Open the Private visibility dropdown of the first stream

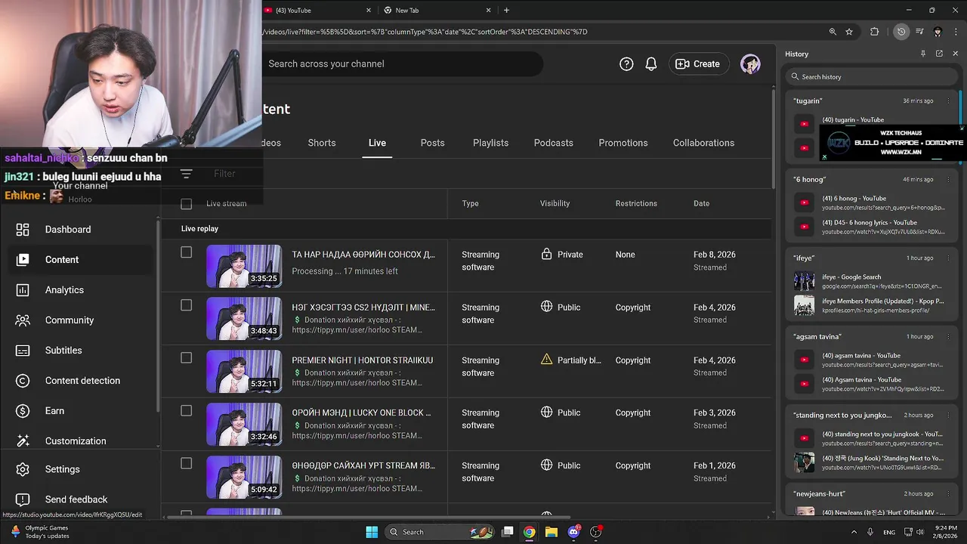tap(562, 255)
